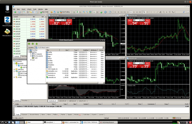Image resolution: width=192 pixels, height=124 pixels.
Task: Open the Location dropdown in file browser
Action: pos(103,47)
